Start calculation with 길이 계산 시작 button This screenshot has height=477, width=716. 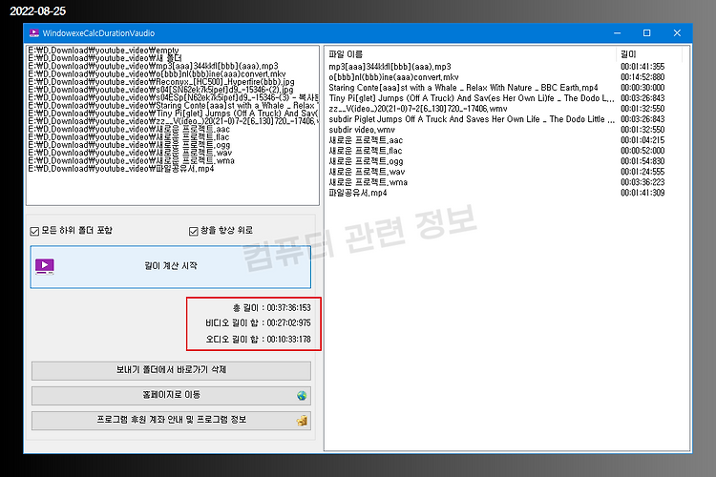point(171,267)
